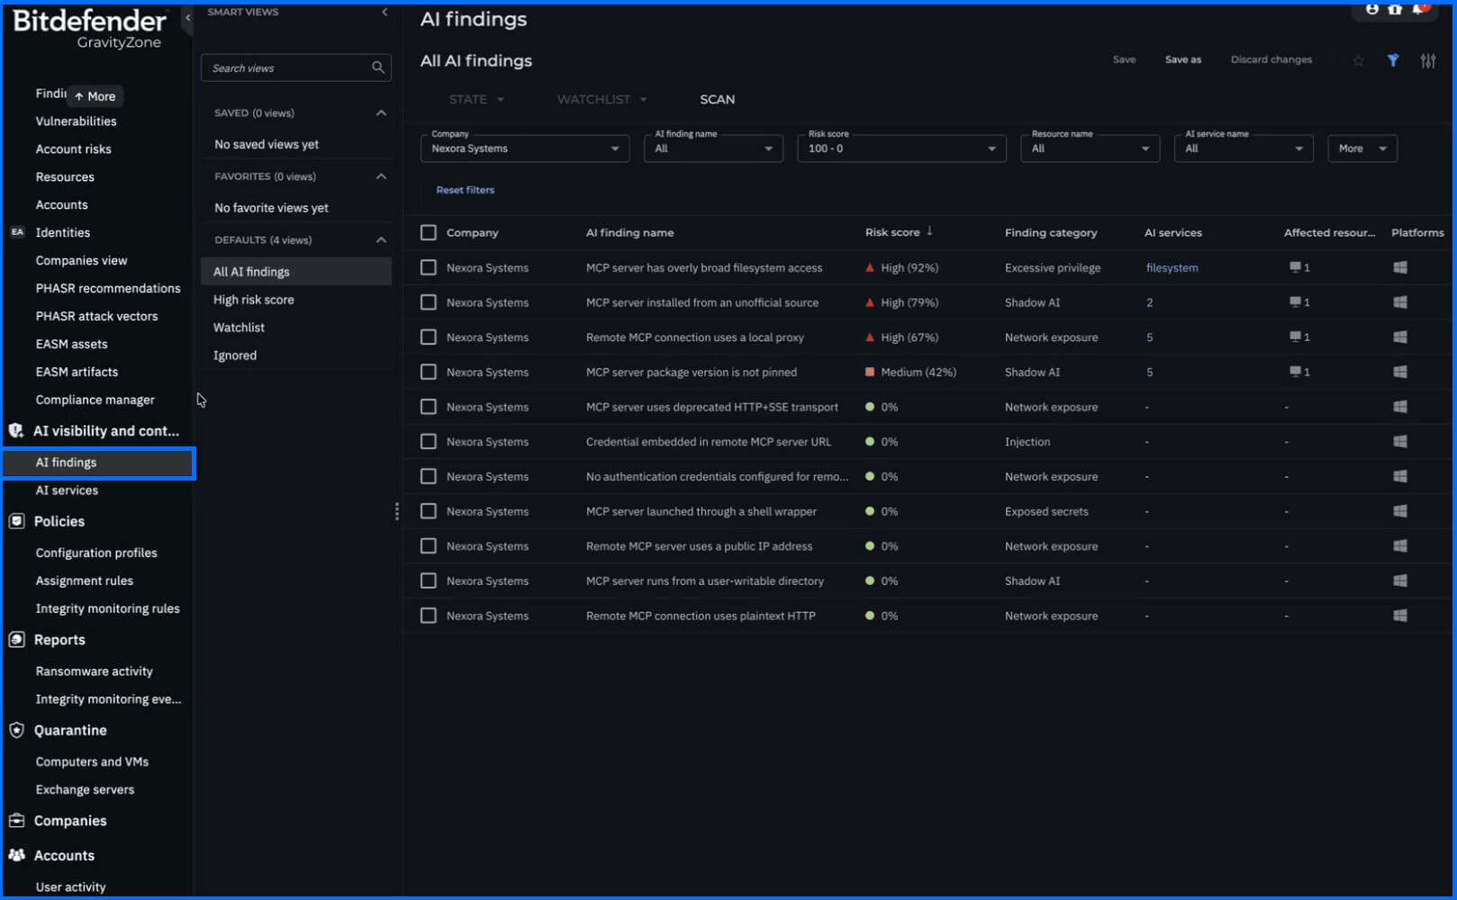The image size is (1457, 900).
Task: Open the gift icon in top bar
Action: (1395, 9)
